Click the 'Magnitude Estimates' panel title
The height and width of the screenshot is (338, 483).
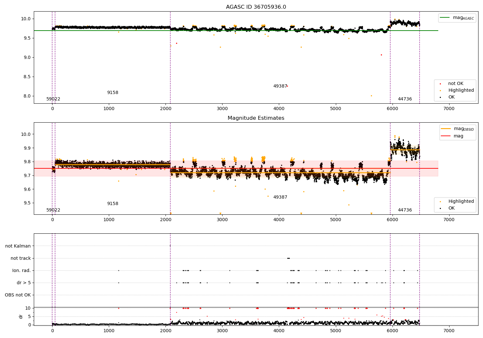click(256, 118)
